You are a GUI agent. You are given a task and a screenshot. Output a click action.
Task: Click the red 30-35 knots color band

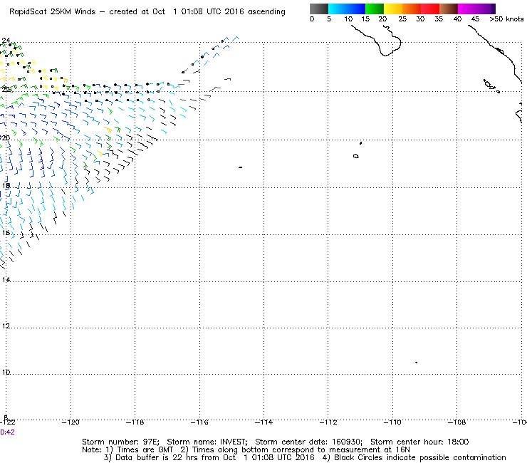430,9
